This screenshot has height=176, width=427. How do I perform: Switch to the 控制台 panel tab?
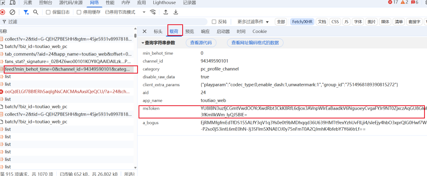(45, 3)
